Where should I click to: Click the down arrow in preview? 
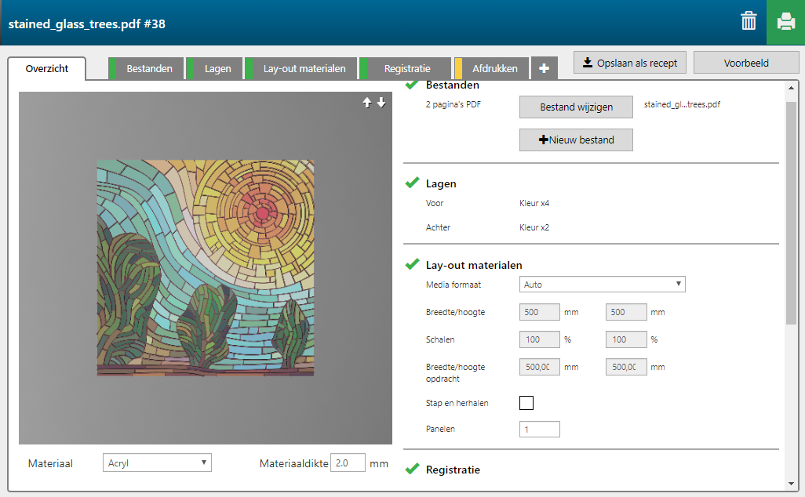click(x=381, y=103)
